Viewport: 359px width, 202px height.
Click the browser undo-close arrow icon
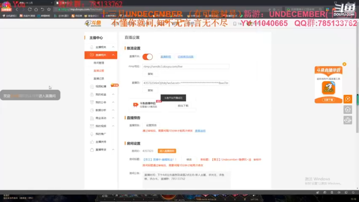point(42,9)
